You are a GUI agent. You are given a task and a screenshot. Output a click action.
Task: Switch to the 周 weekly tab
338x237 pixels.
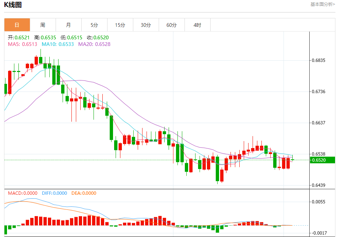tap(43, 25)
